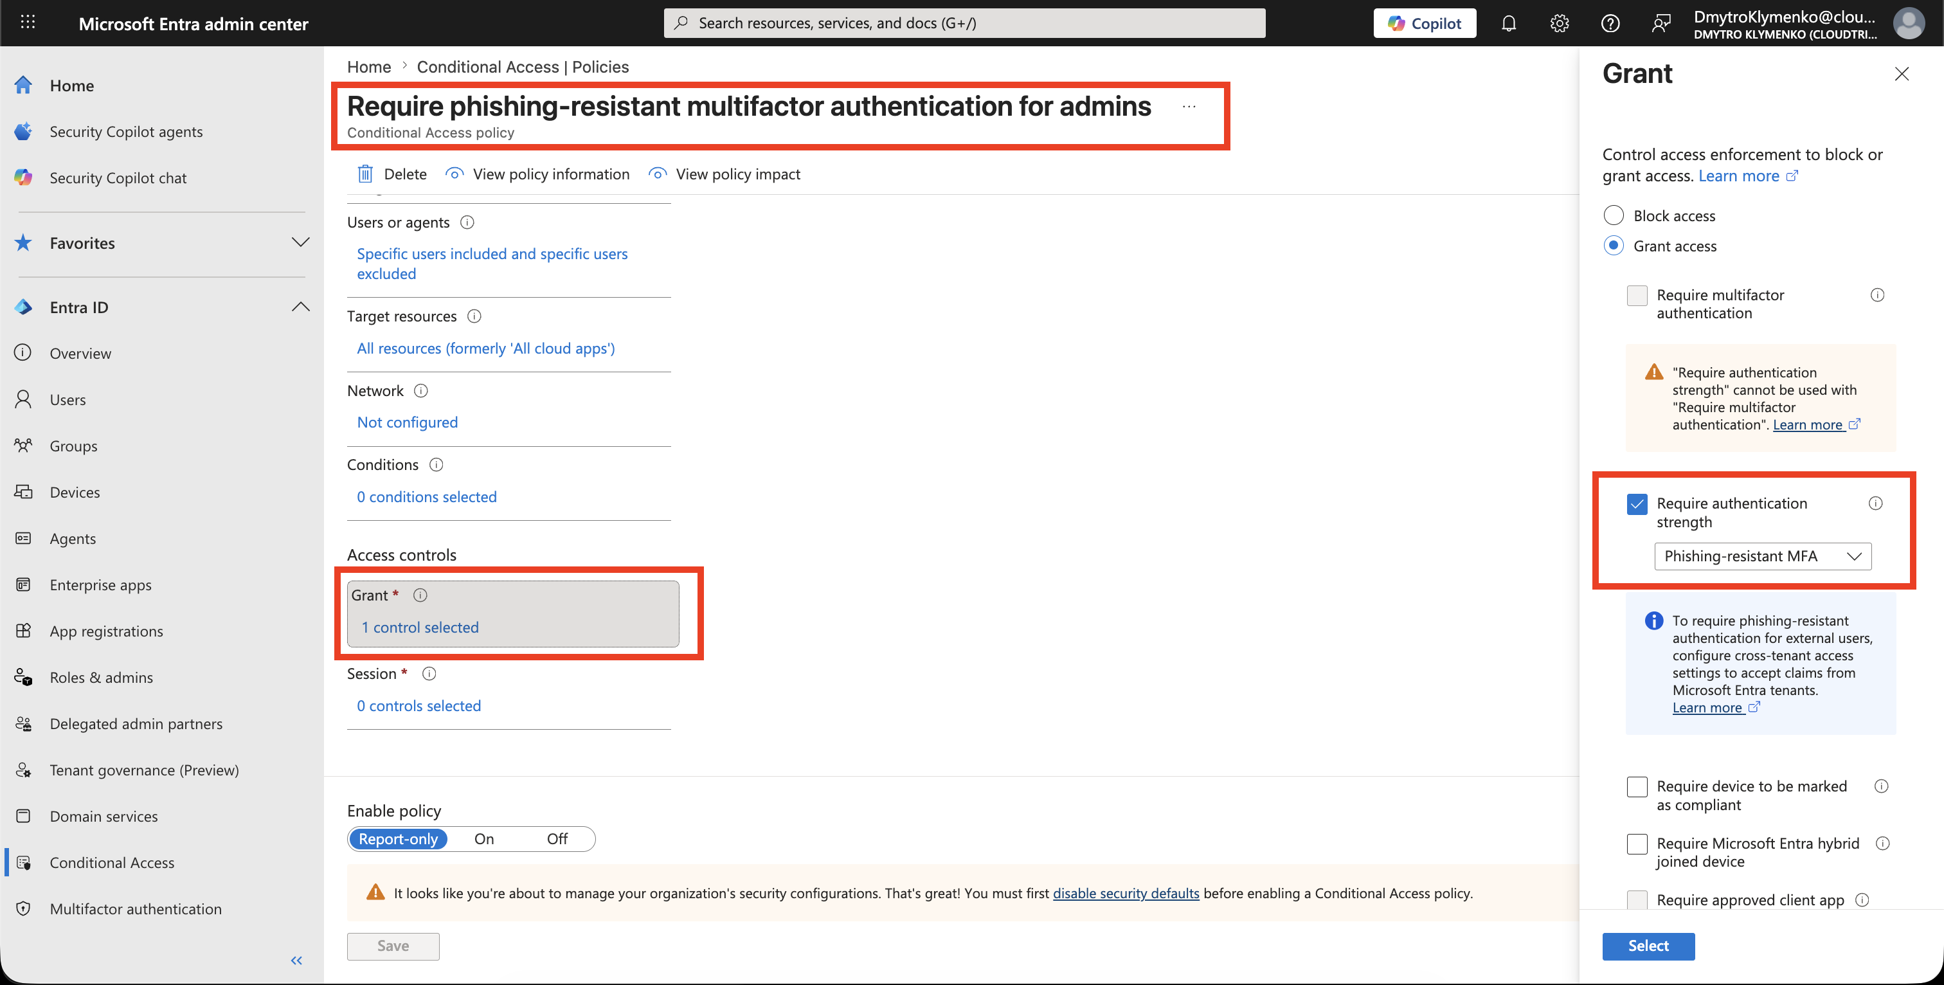
Task: Collapse the Entra ID section
Action: 300,307
